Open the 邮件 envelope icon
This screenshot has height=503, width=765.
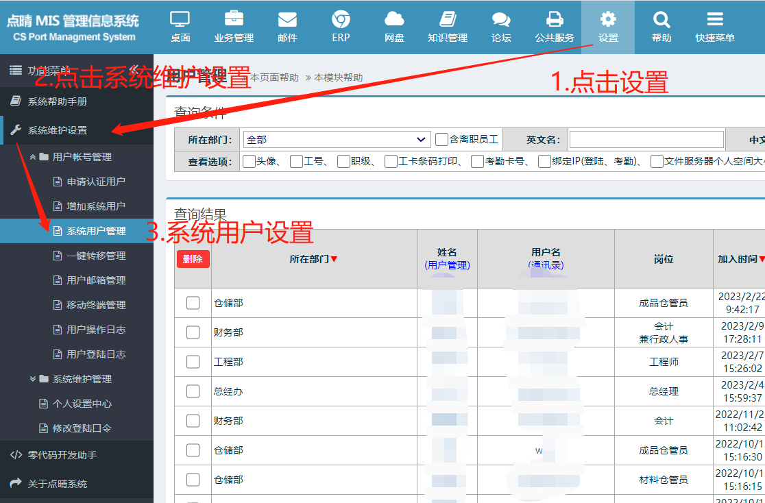tap(287, 20)
